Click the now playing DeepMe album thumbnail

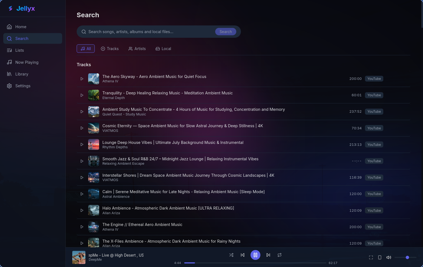click(x=79, y=257)
